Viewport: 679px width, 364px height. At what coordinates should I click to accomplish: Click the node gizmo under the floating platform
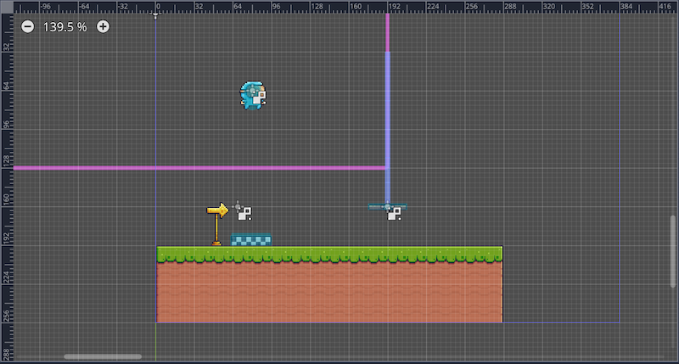[394, 214]
